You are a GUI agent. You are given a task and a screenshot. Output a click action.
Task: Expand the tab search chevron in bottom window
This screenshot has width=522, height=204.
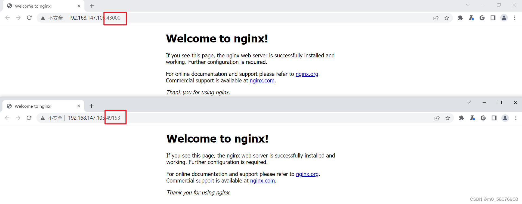(469, 103)
